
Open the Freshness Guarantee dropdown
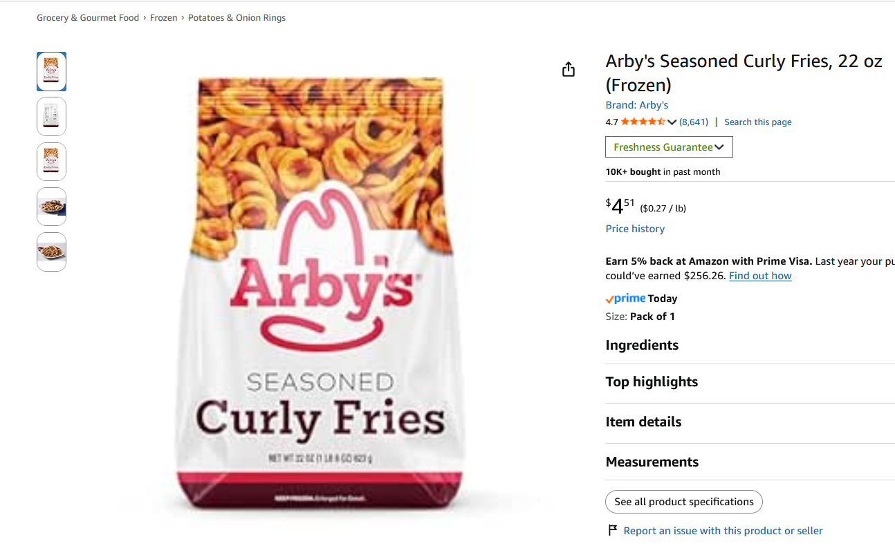point(668,147)
